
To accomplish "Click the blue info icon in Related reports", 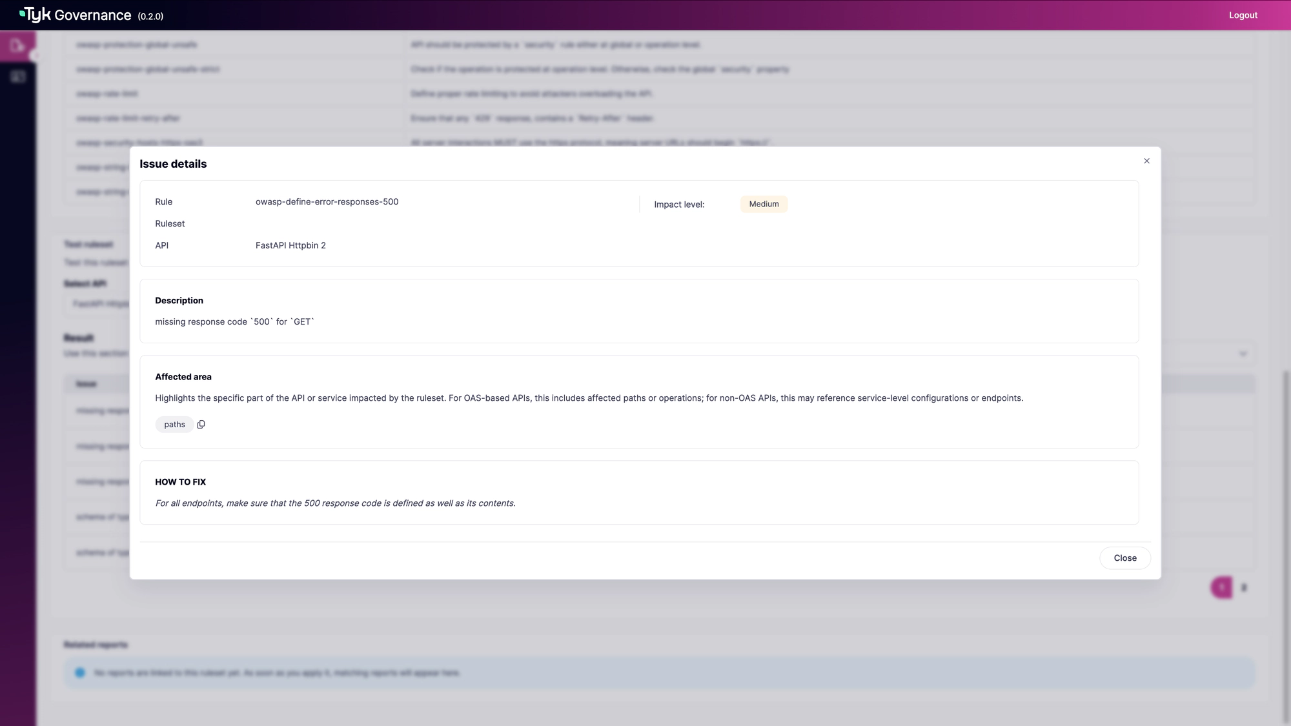I will 80,672.
